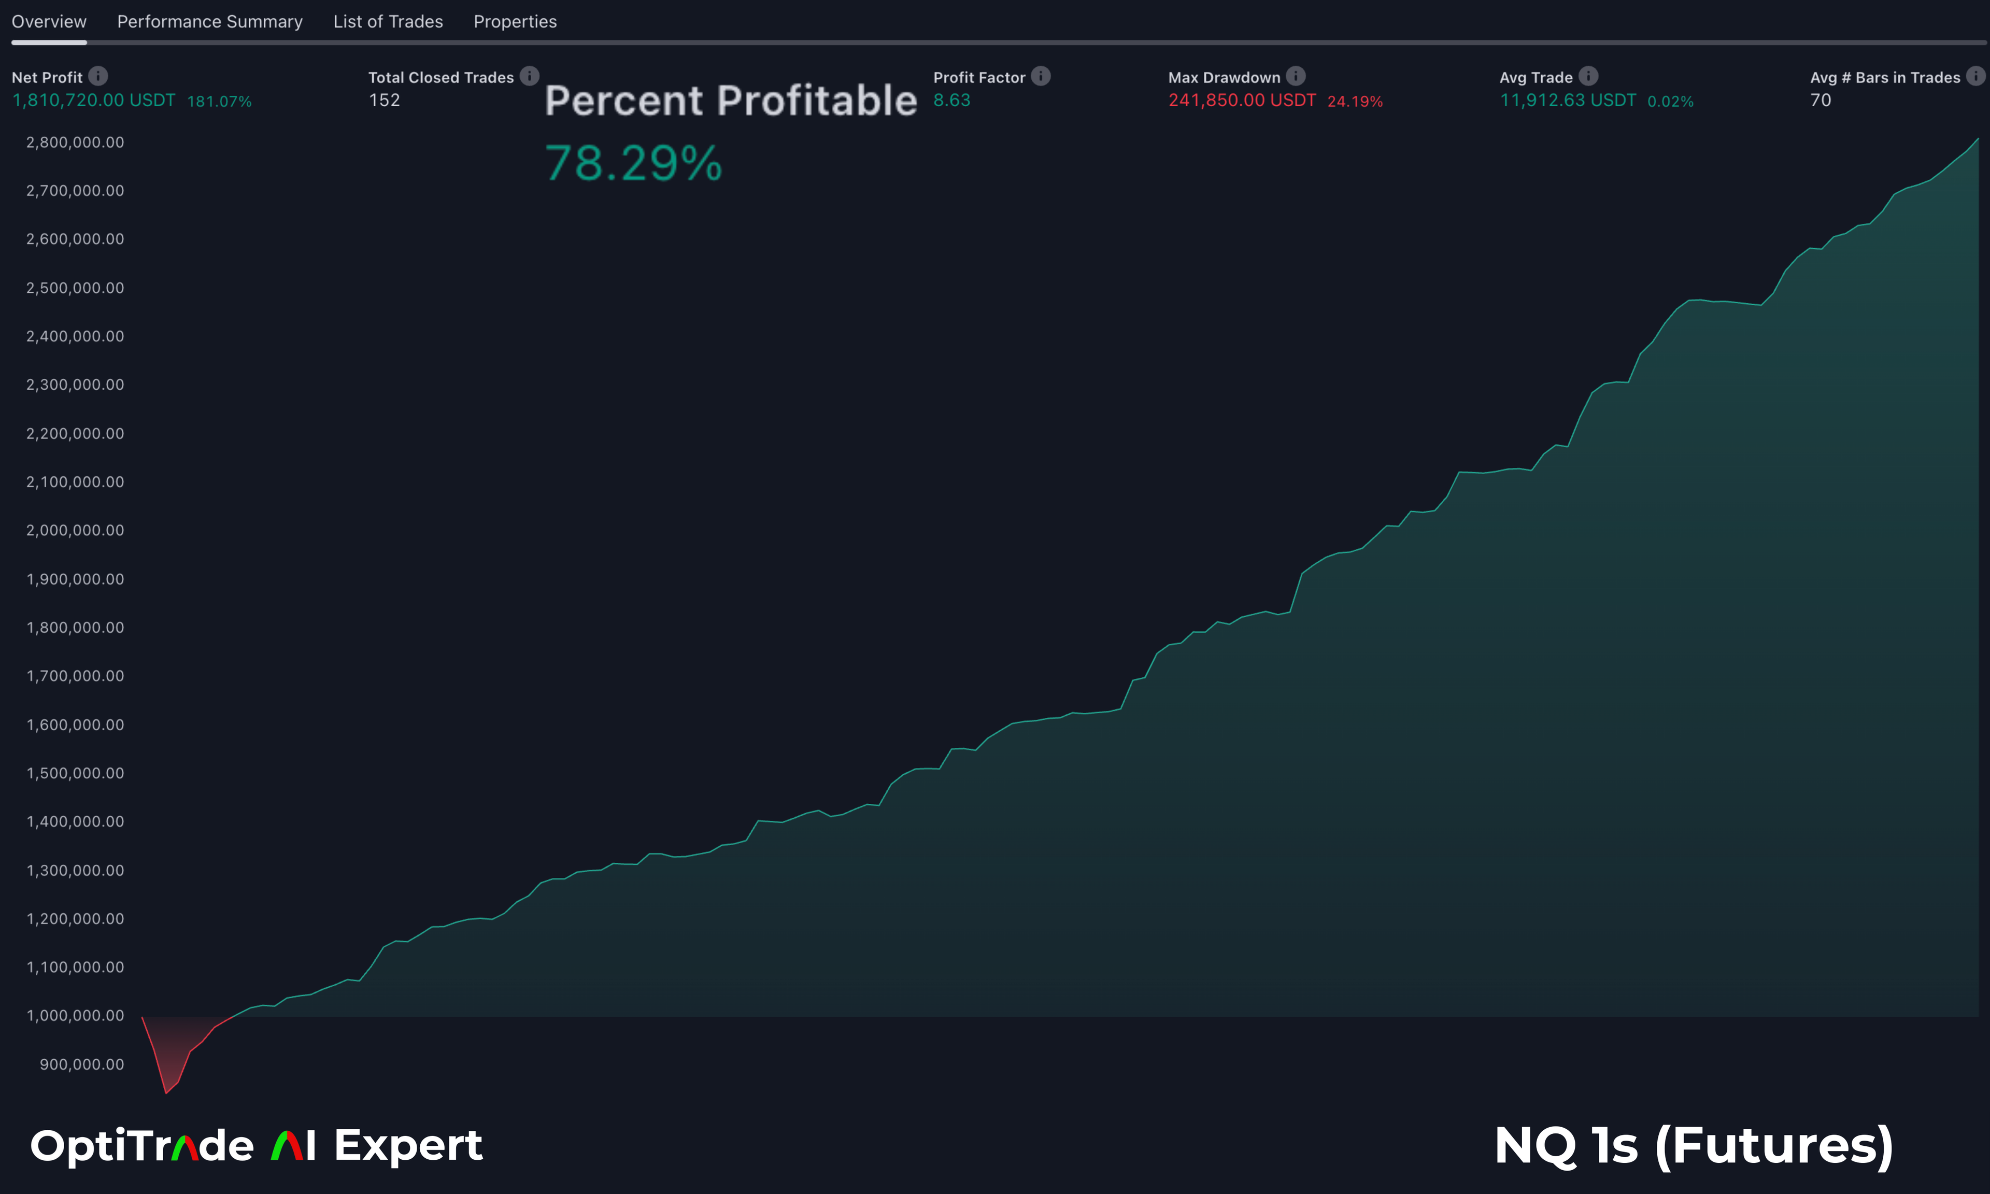Click the 8.63 profit factor value

[951, 101]
